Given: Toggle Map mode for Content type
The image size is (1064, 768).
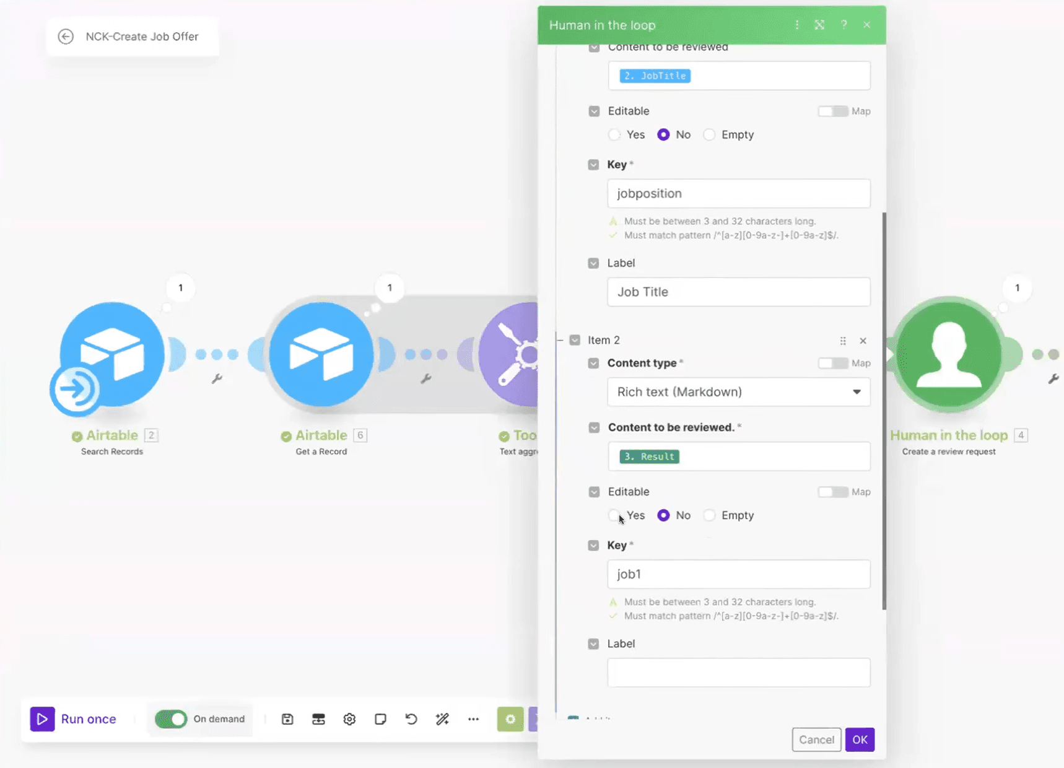Looking at the screenshot, I should coord(832,363).
